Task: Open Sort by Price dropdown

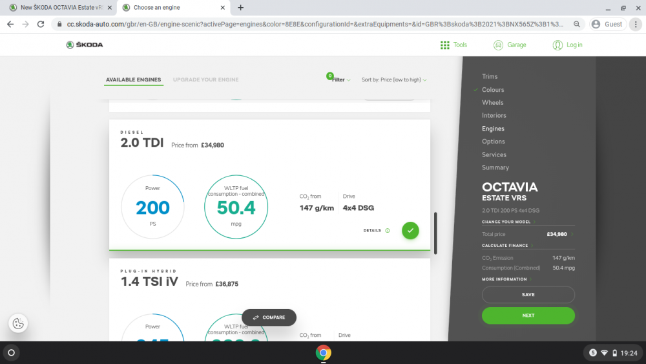Action: pyautogui.click(x=394, y=80)
